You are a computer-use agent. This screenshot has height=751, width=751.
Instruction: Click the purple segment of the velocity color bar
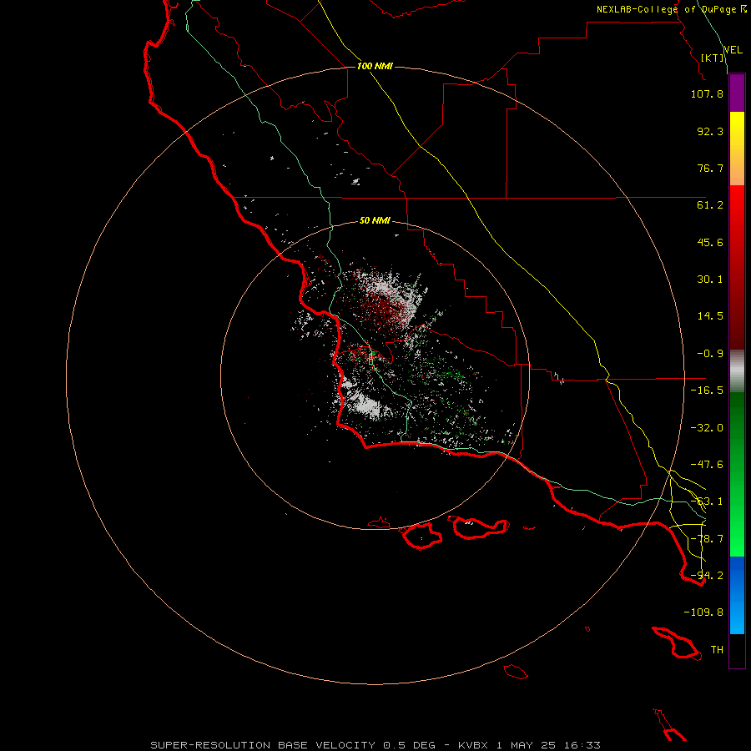tap(737, 93)
